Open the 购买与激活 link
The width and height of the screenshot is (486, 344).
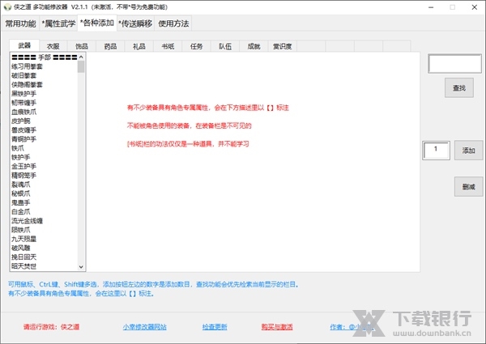[x=277, y=327]
